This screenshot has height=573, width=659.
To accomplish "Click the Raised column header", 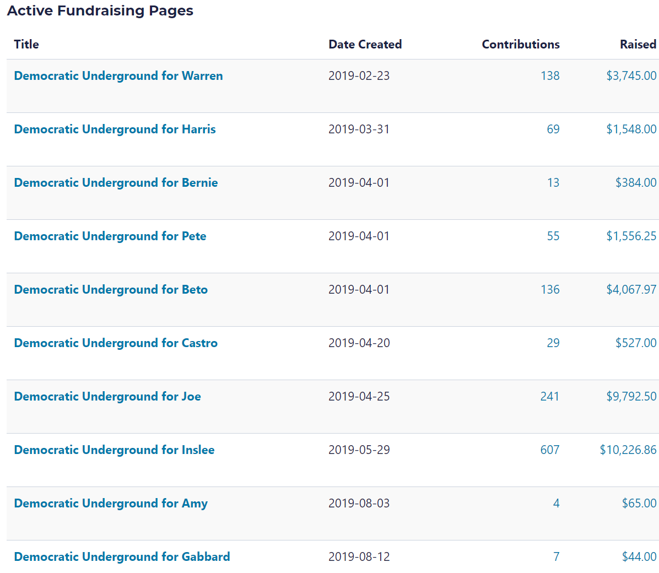I will (x=638, y=45).
